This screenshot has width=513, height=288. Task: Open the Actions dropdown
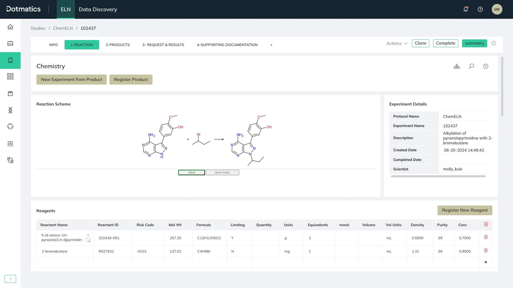[x=397, y=43]
